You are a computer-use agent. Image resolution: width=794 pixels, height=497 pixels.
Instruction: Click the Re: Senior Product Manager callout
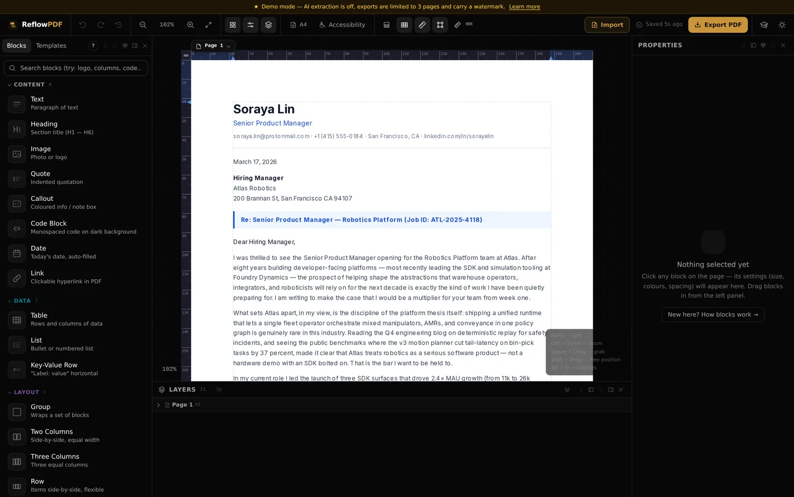392,220
